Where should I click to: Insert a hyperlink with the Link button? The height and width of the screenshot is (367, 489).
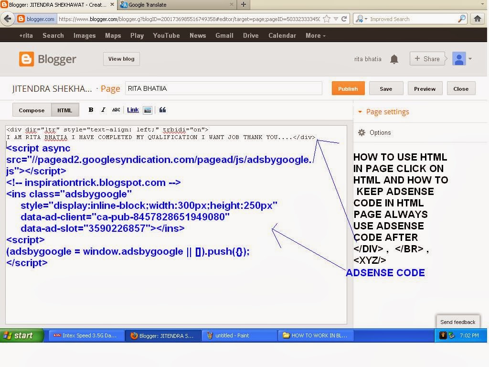[133, 110]
